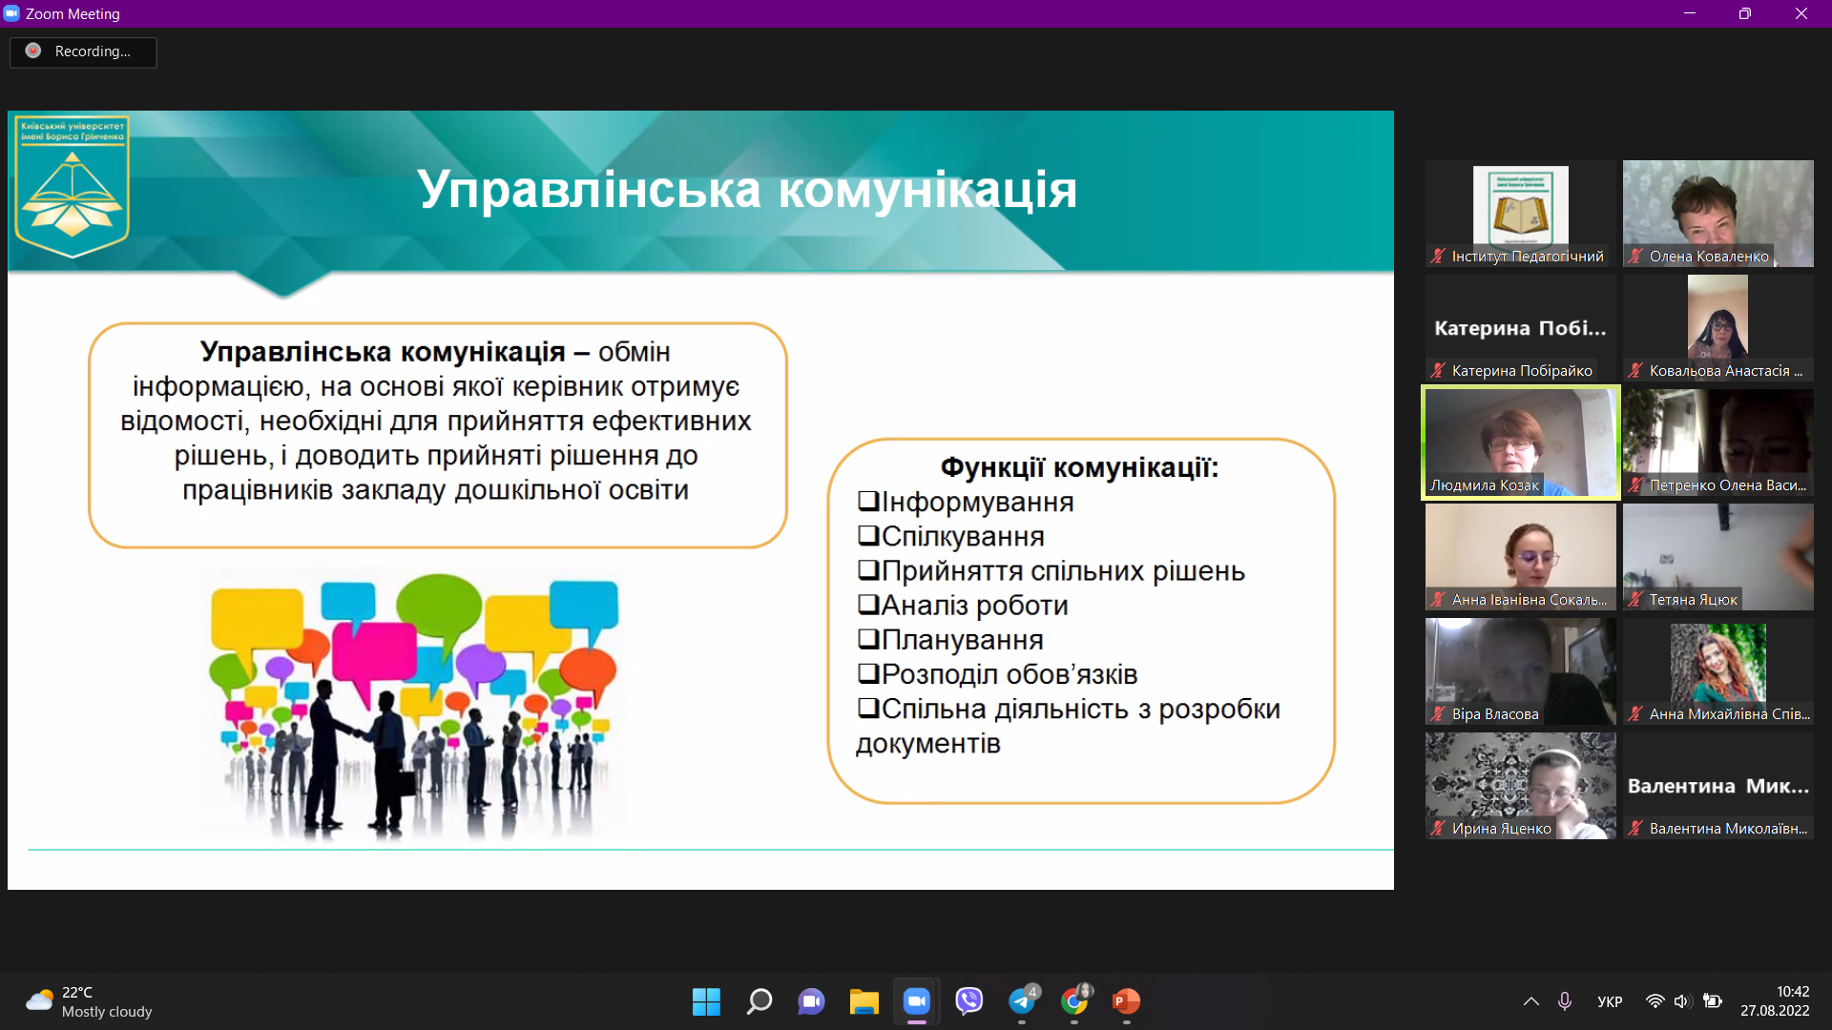Select Людмила Козак video thumbnail

click(x=1521, y=443)
